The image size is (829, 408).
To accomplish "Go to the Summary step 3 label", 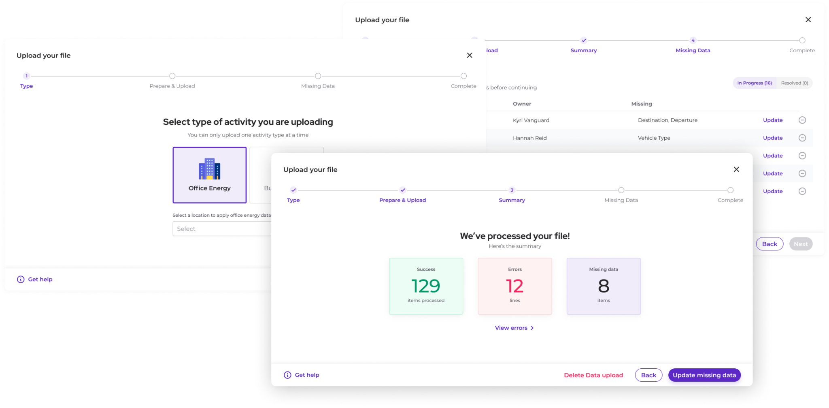I will coord(512,200).
